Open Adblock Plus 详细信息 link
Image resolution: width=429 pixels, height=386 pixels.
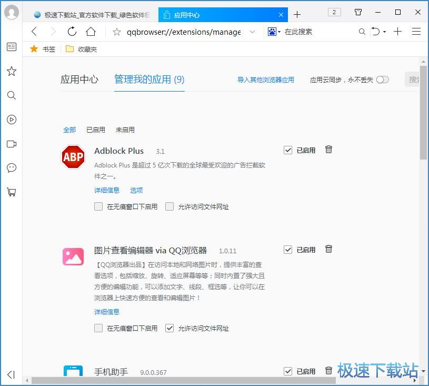click(x=107, y=190)
